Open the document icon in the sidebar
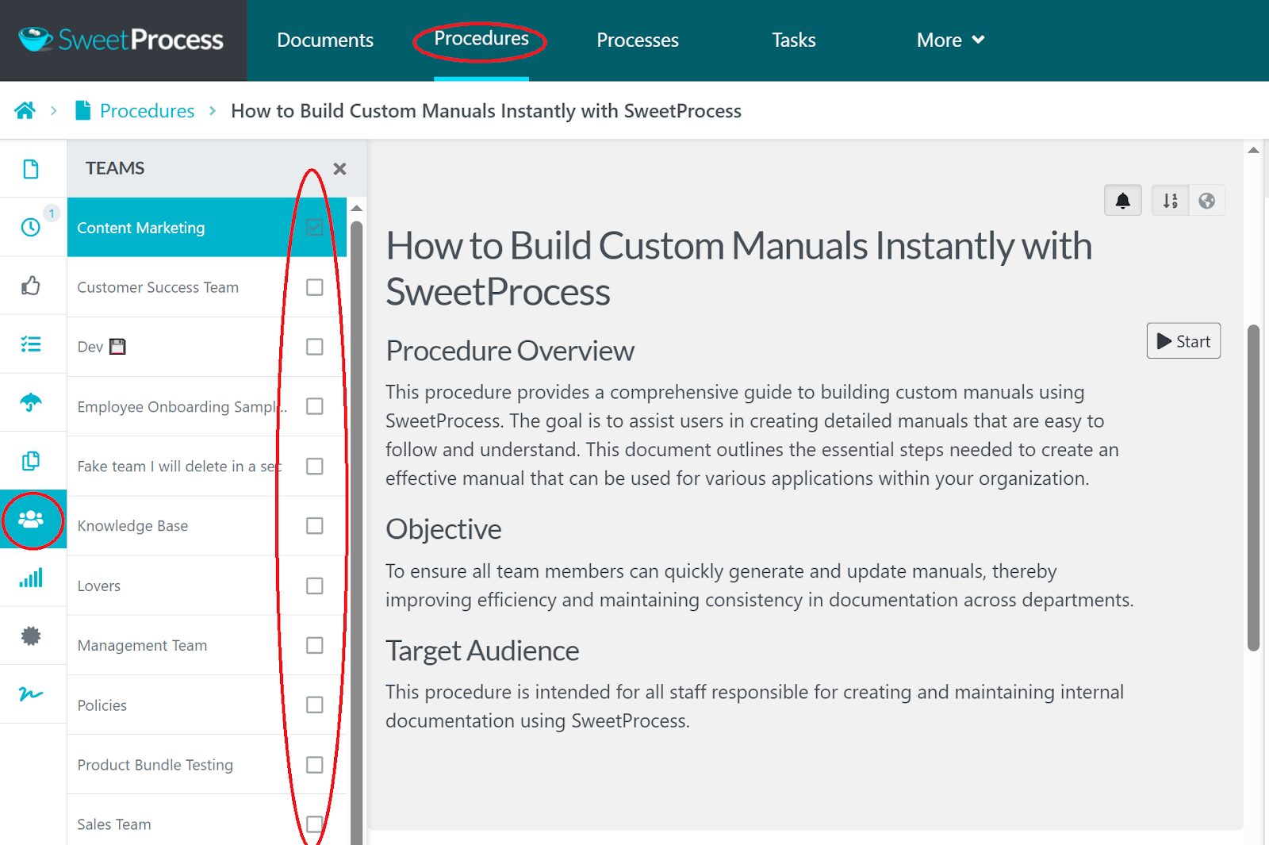 click(31, 169)
